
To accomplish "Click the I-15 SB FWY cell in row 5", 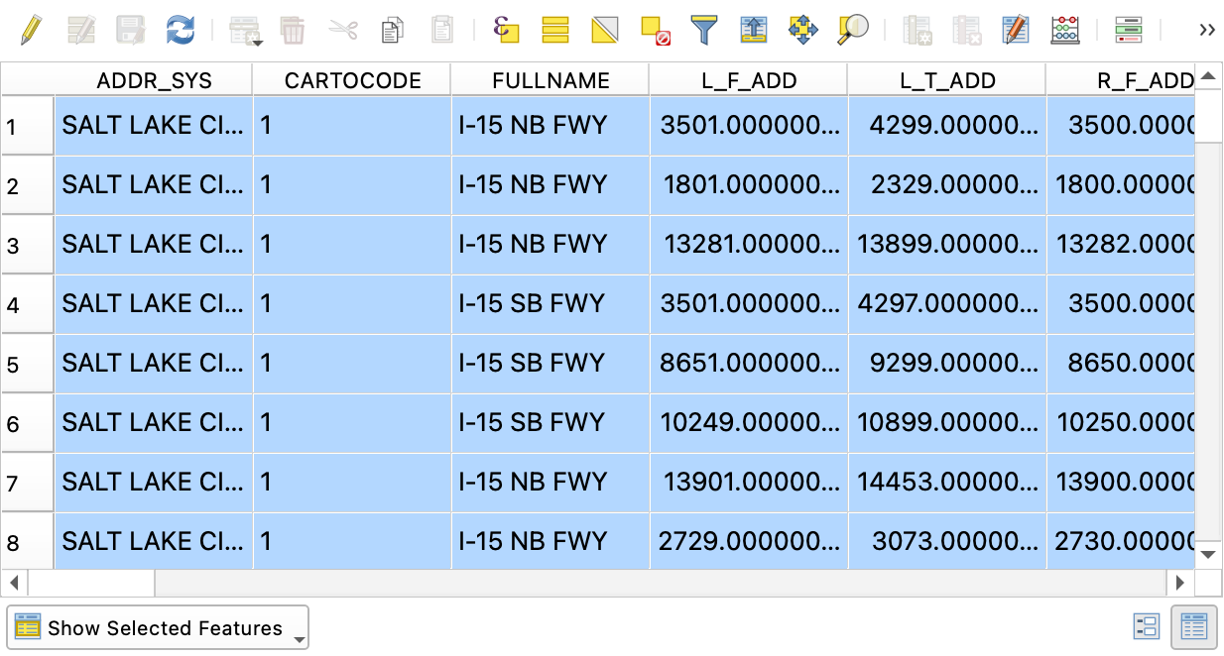I will 551,364.
